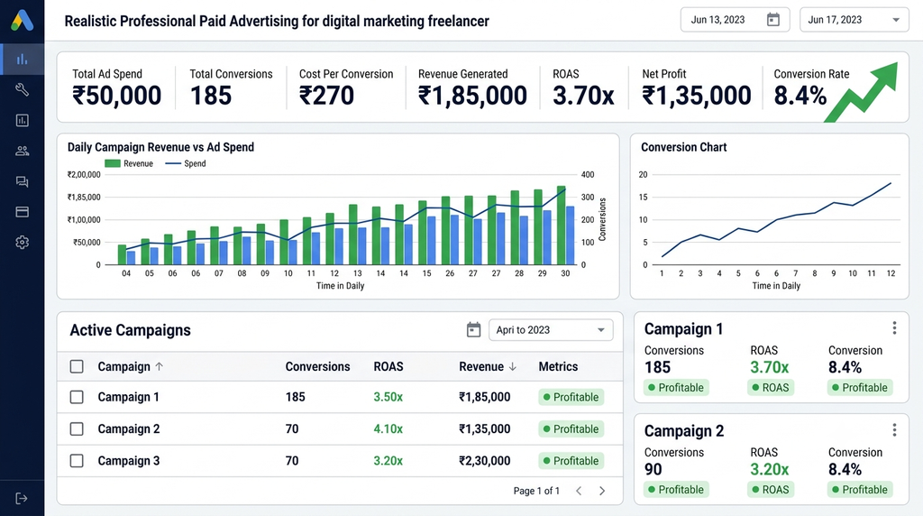The width and height of the screenshot is (923, 516).
Task: Click the Google Ads logo in sidebar
Action: pyautogui.click(x=23, y=21)
